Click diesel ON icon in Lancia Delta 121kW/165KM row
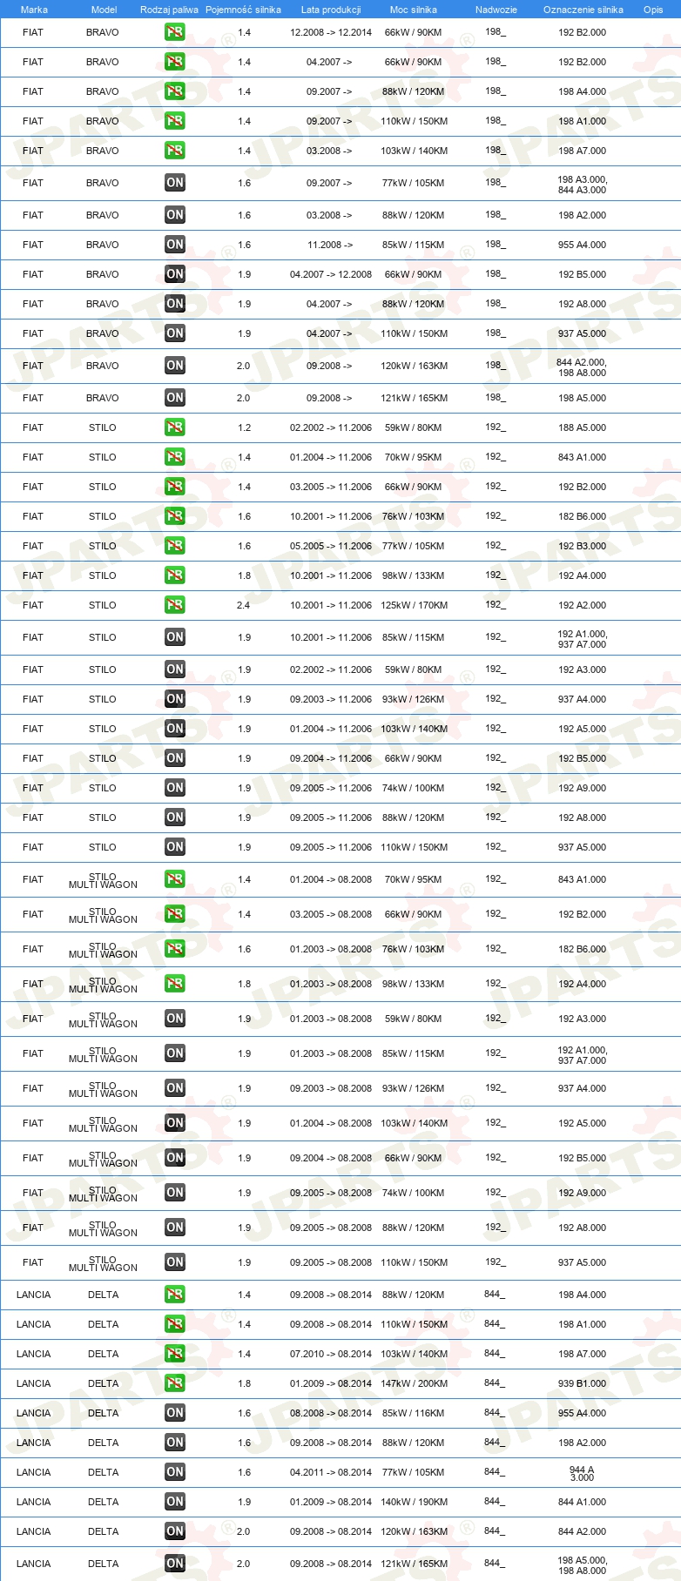 click(x=175, y=1564)
